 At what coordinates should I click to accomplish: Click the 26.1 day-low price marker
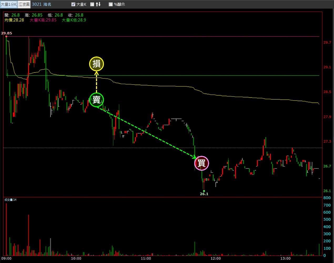(204, 194)
